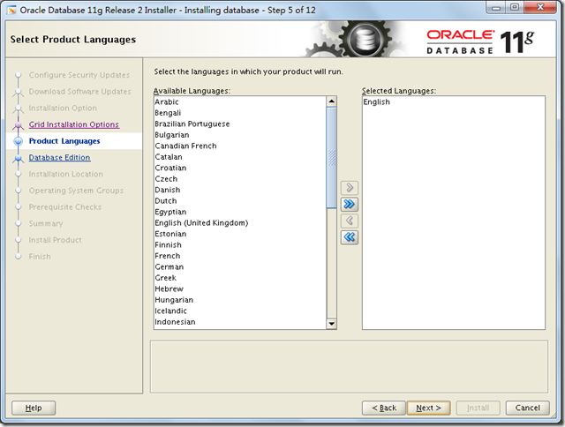This screenshot has height=427, width=565.
Task: Select Bengali in Available Languages
Action: 240,113
